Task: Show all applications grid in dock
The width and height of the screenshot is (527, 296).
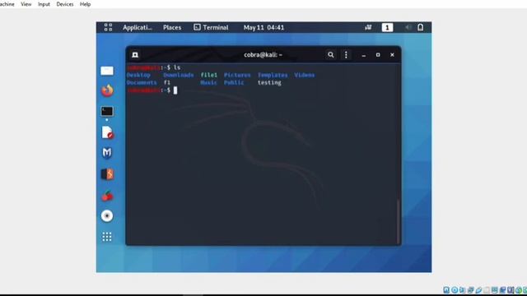Action: pos(107,237)
